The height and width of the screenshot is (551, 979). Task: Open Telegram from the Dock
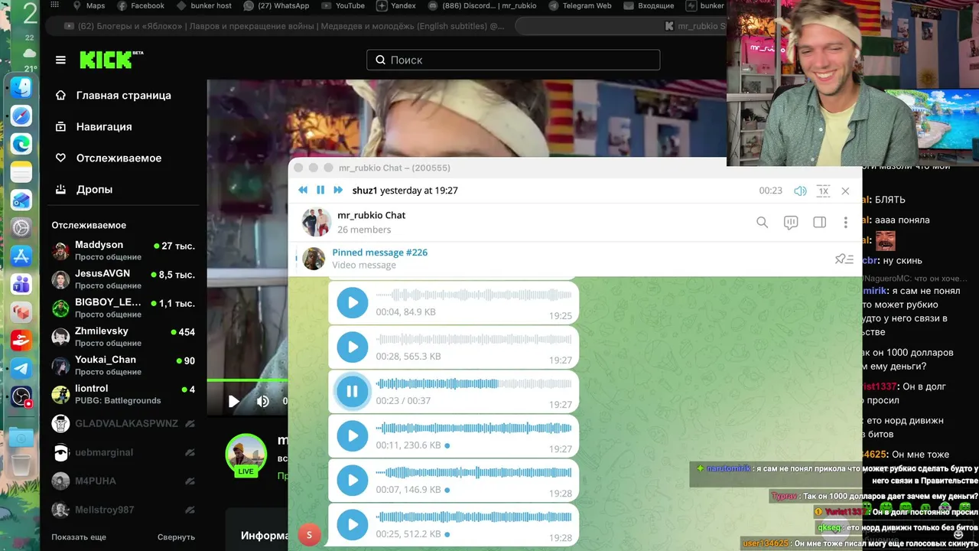pos(21,369)
